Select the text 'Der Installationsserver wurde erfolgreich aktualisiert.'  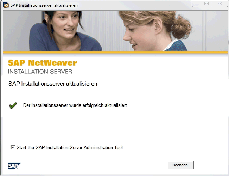(76, 105)
